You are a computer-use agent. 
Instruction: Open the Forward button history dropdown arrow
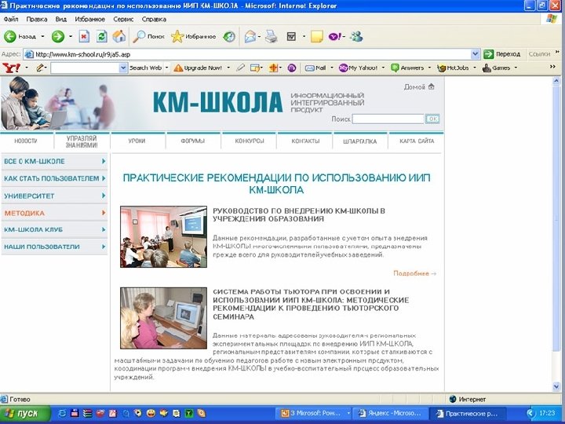[x=71, y=36]
